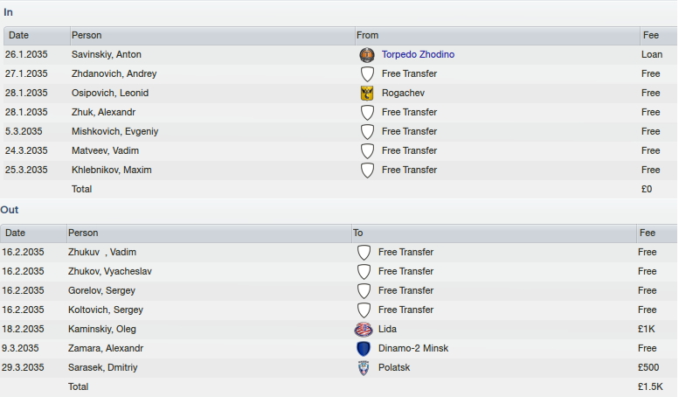Sort incoming transfers by Fee column header
Viewport: 679px width, 397px height.
click(x=659, y=36)
